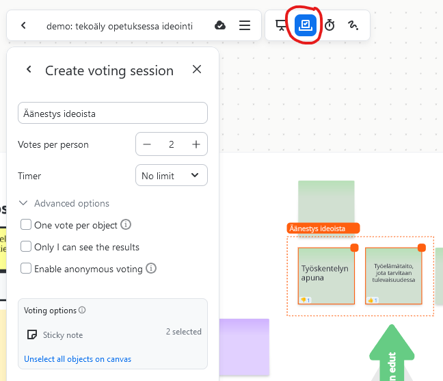Viewport: 443px width, 381px height.
Task: Start presentation mode from toolbar
Action: 281,25
